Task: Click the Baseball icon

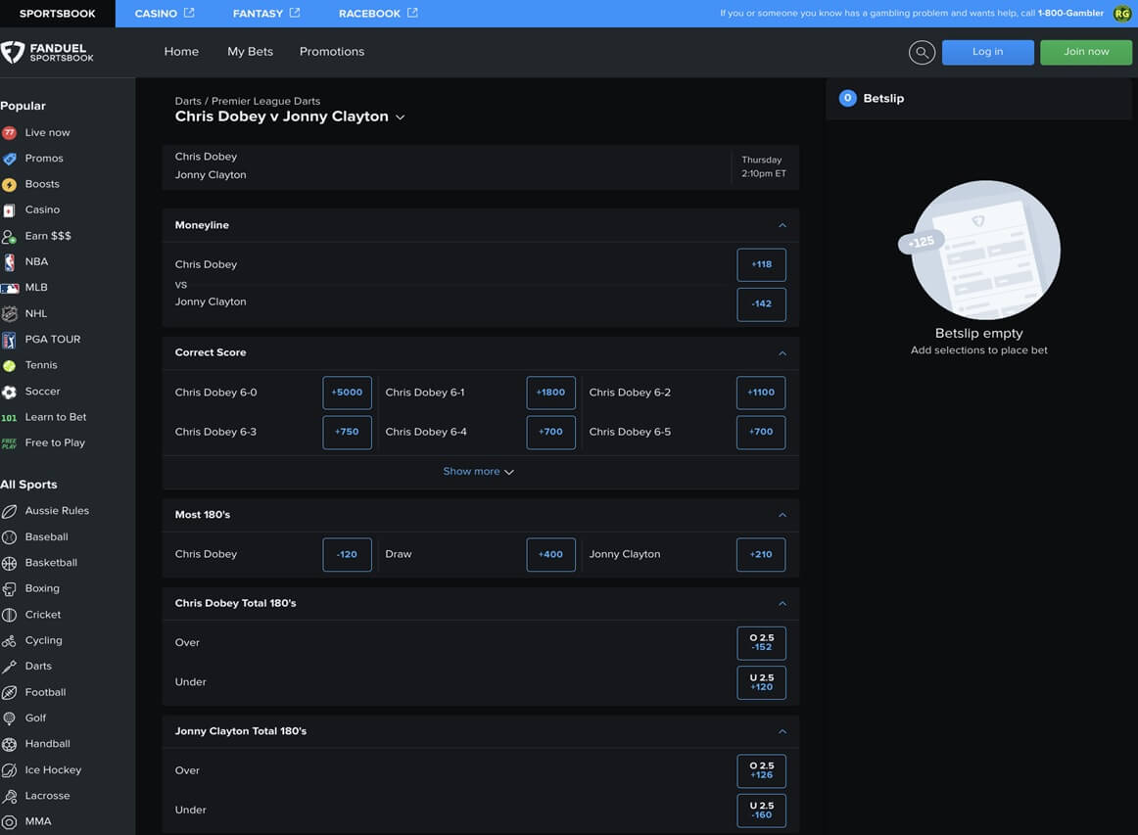Action: click(x=10, y=537)
